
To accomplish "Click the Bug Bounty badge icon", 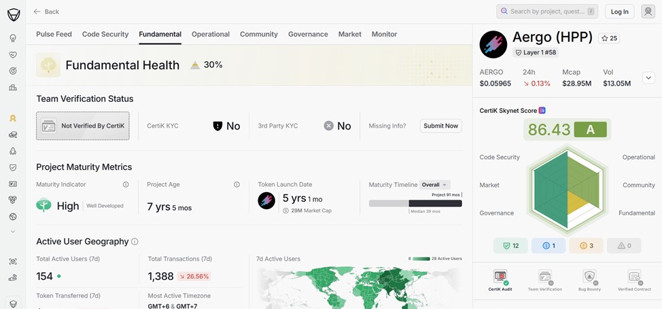I will tap(589, 277).
